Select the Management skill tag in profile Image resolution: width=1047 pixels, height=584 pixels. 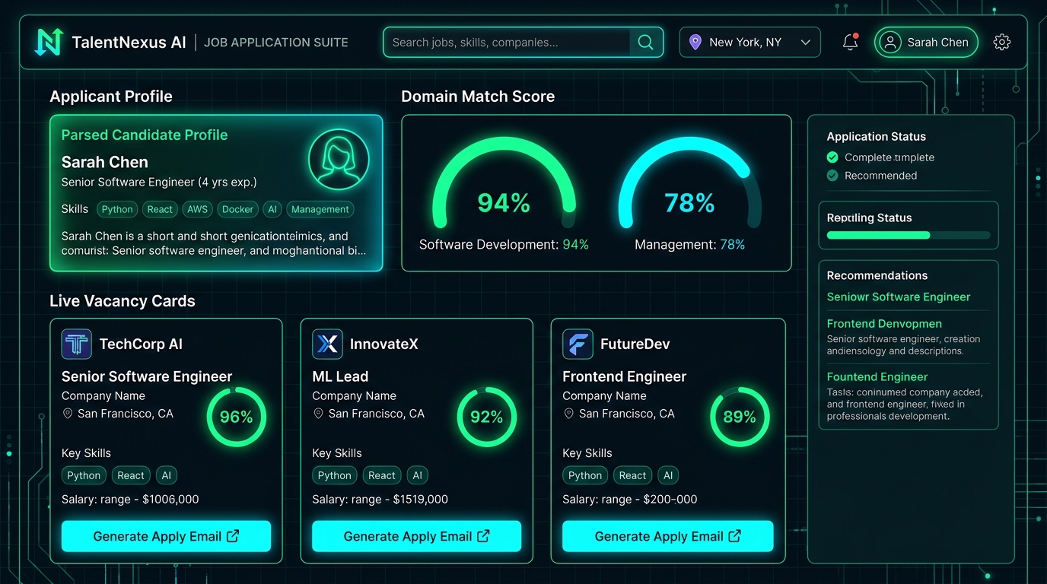(x=320, y=209)
